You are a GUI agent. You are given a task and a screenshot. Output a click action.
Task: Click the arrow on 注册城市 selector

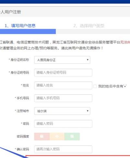click(87, 111)
